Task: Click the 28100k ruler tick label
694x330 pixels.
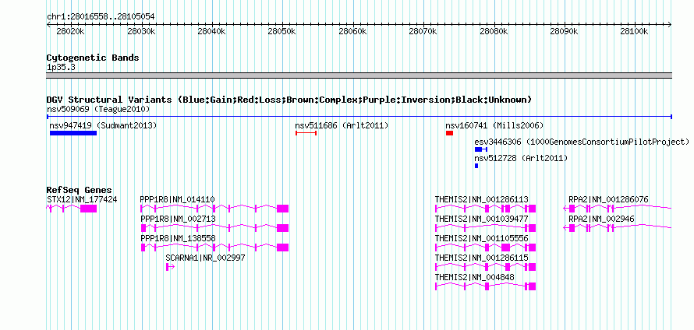Action: [635, 32]
